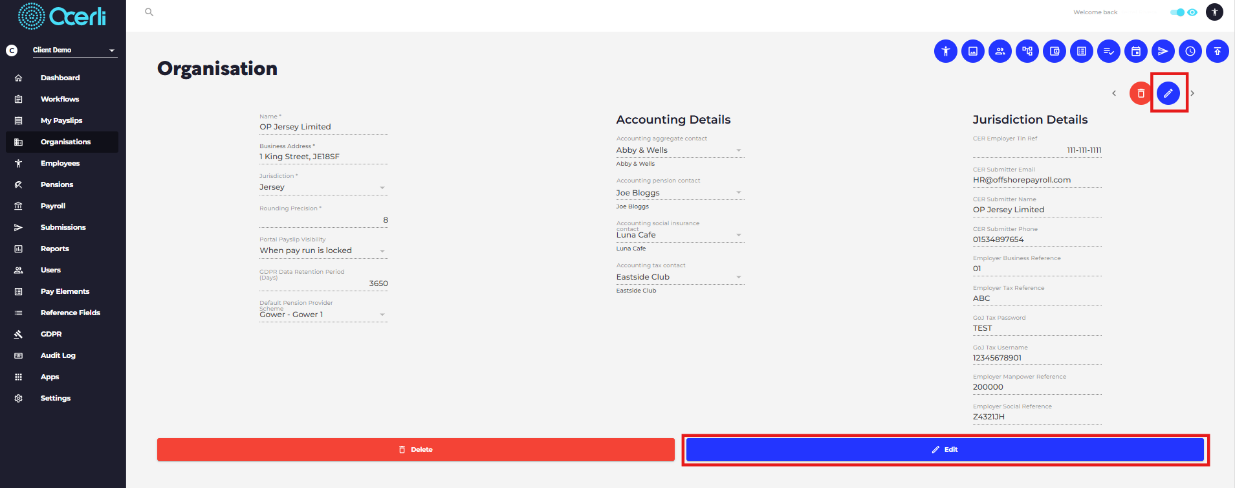Viewport: 1235px width, 488px height.
Task: Expand Portal Payslip Visibility dropdown
Action: pyautogui.click(x=323, y=250)
